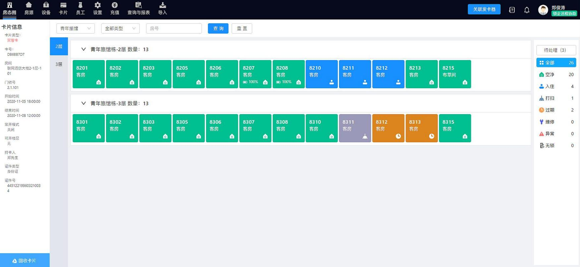Click the 查询 search button

(218, 29)
